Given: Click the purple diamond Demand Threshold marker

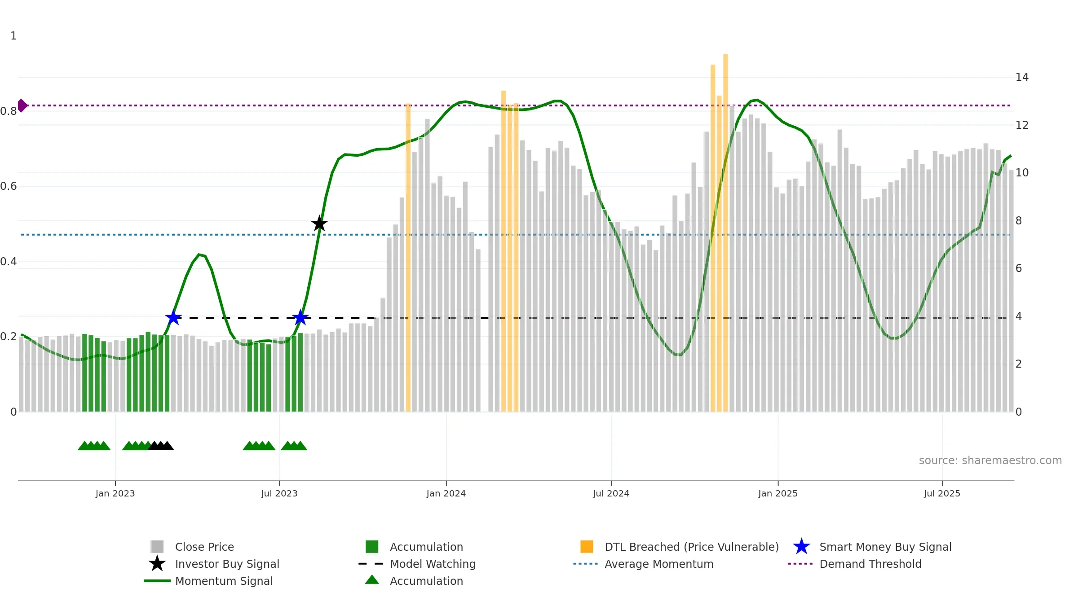Looking at the screenshot, I should [22, 105].
